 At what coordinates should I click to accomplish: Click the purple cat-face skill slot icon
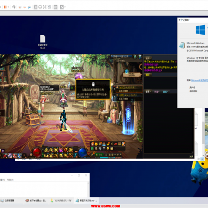click(x=61, y=150)
